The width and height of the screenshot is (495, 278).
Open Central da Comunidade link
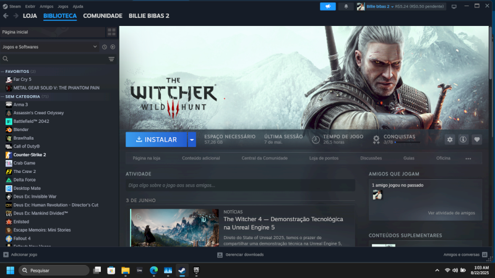pos(265,158)
